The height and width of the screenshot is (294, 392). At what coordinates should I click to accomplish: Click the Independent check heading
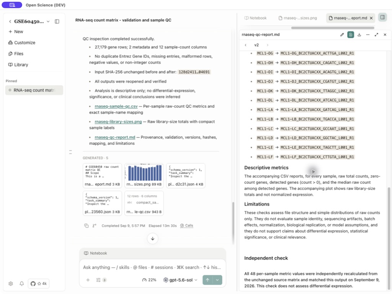click(x=266, y=258)
